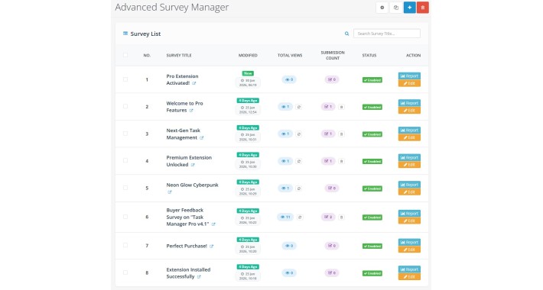This screenshot has width=543, height=290.
Task: Delete submissions for Welcome to Pro Features
Action: [x=341, y=107]
